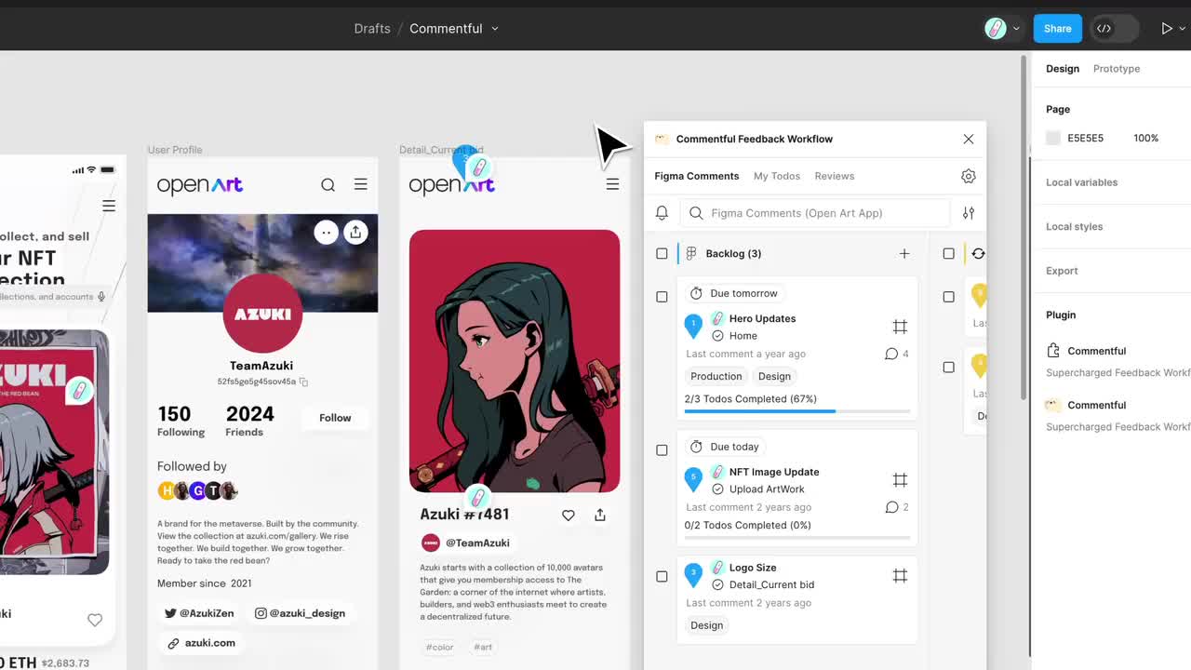Image resolution: width=1191 pixels, height=670 pixels.
Task: Click the Figma Comments search field
Action: [814, 213]
